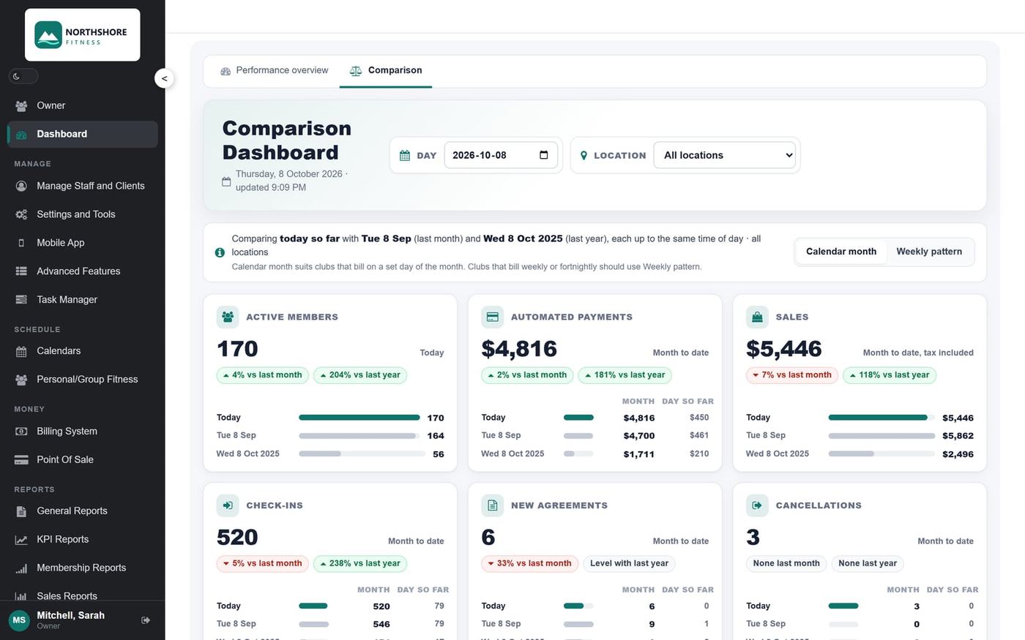Open the date picker calendar icon
Screen dimensions: 1025x640
(x=543, y=155)
